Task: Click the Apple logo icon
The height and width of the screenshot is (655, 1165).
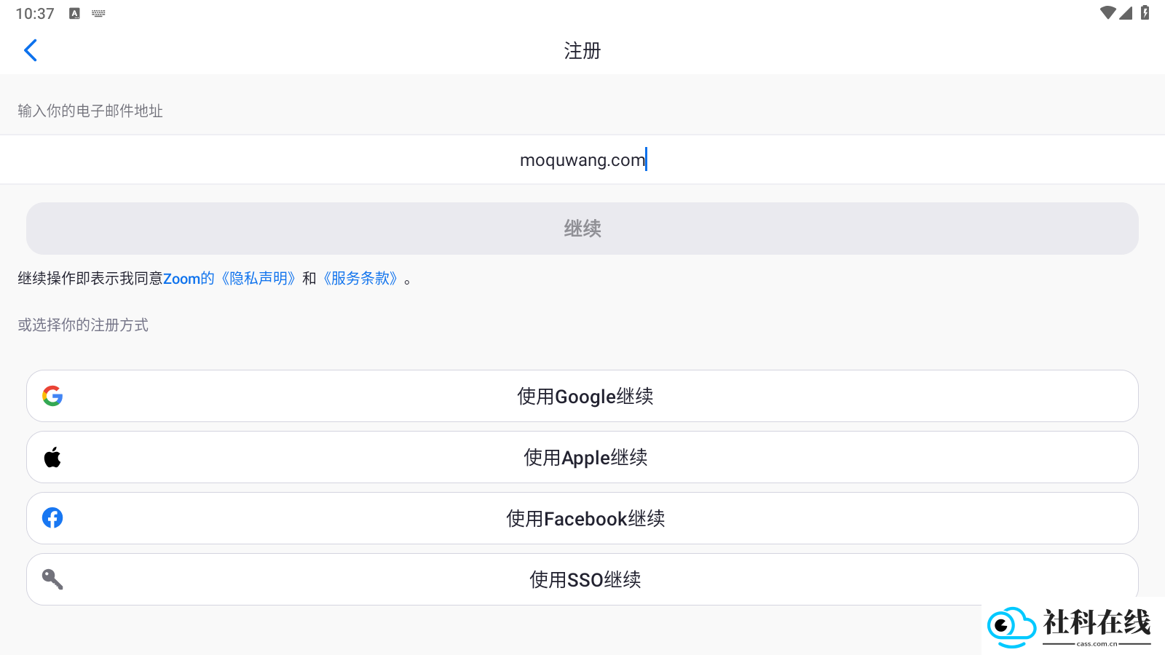Action: [x=52, y=457]
